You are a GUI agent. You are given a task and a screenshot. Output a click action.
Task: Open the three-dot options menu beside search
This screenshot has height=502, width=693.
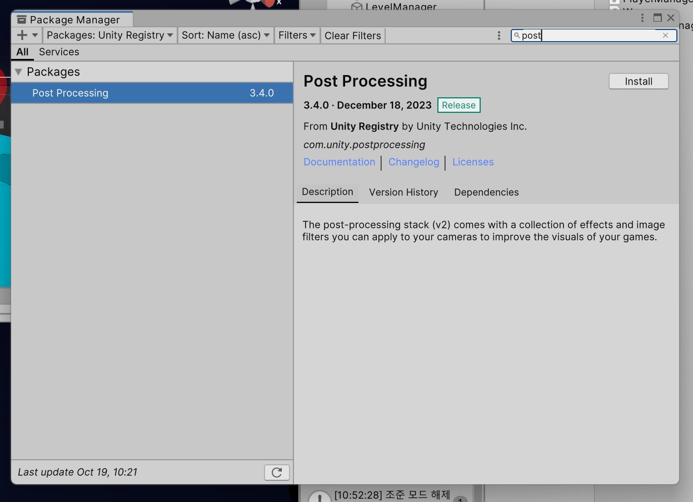[x=499, y=36]
